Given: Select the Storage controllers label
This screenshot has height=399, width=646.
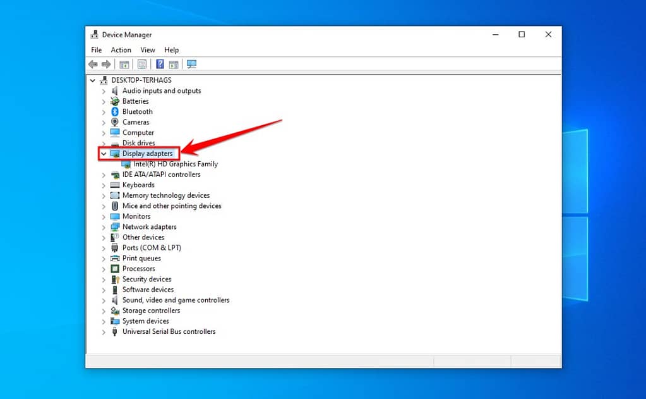Looking at the screenshot, I should (x=151, y=310).
